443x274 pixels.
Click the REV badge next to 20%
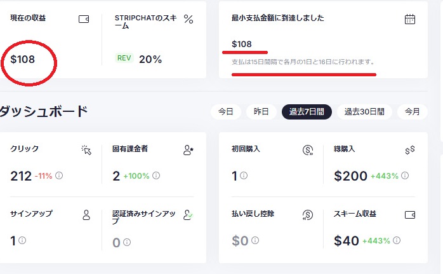124,58
